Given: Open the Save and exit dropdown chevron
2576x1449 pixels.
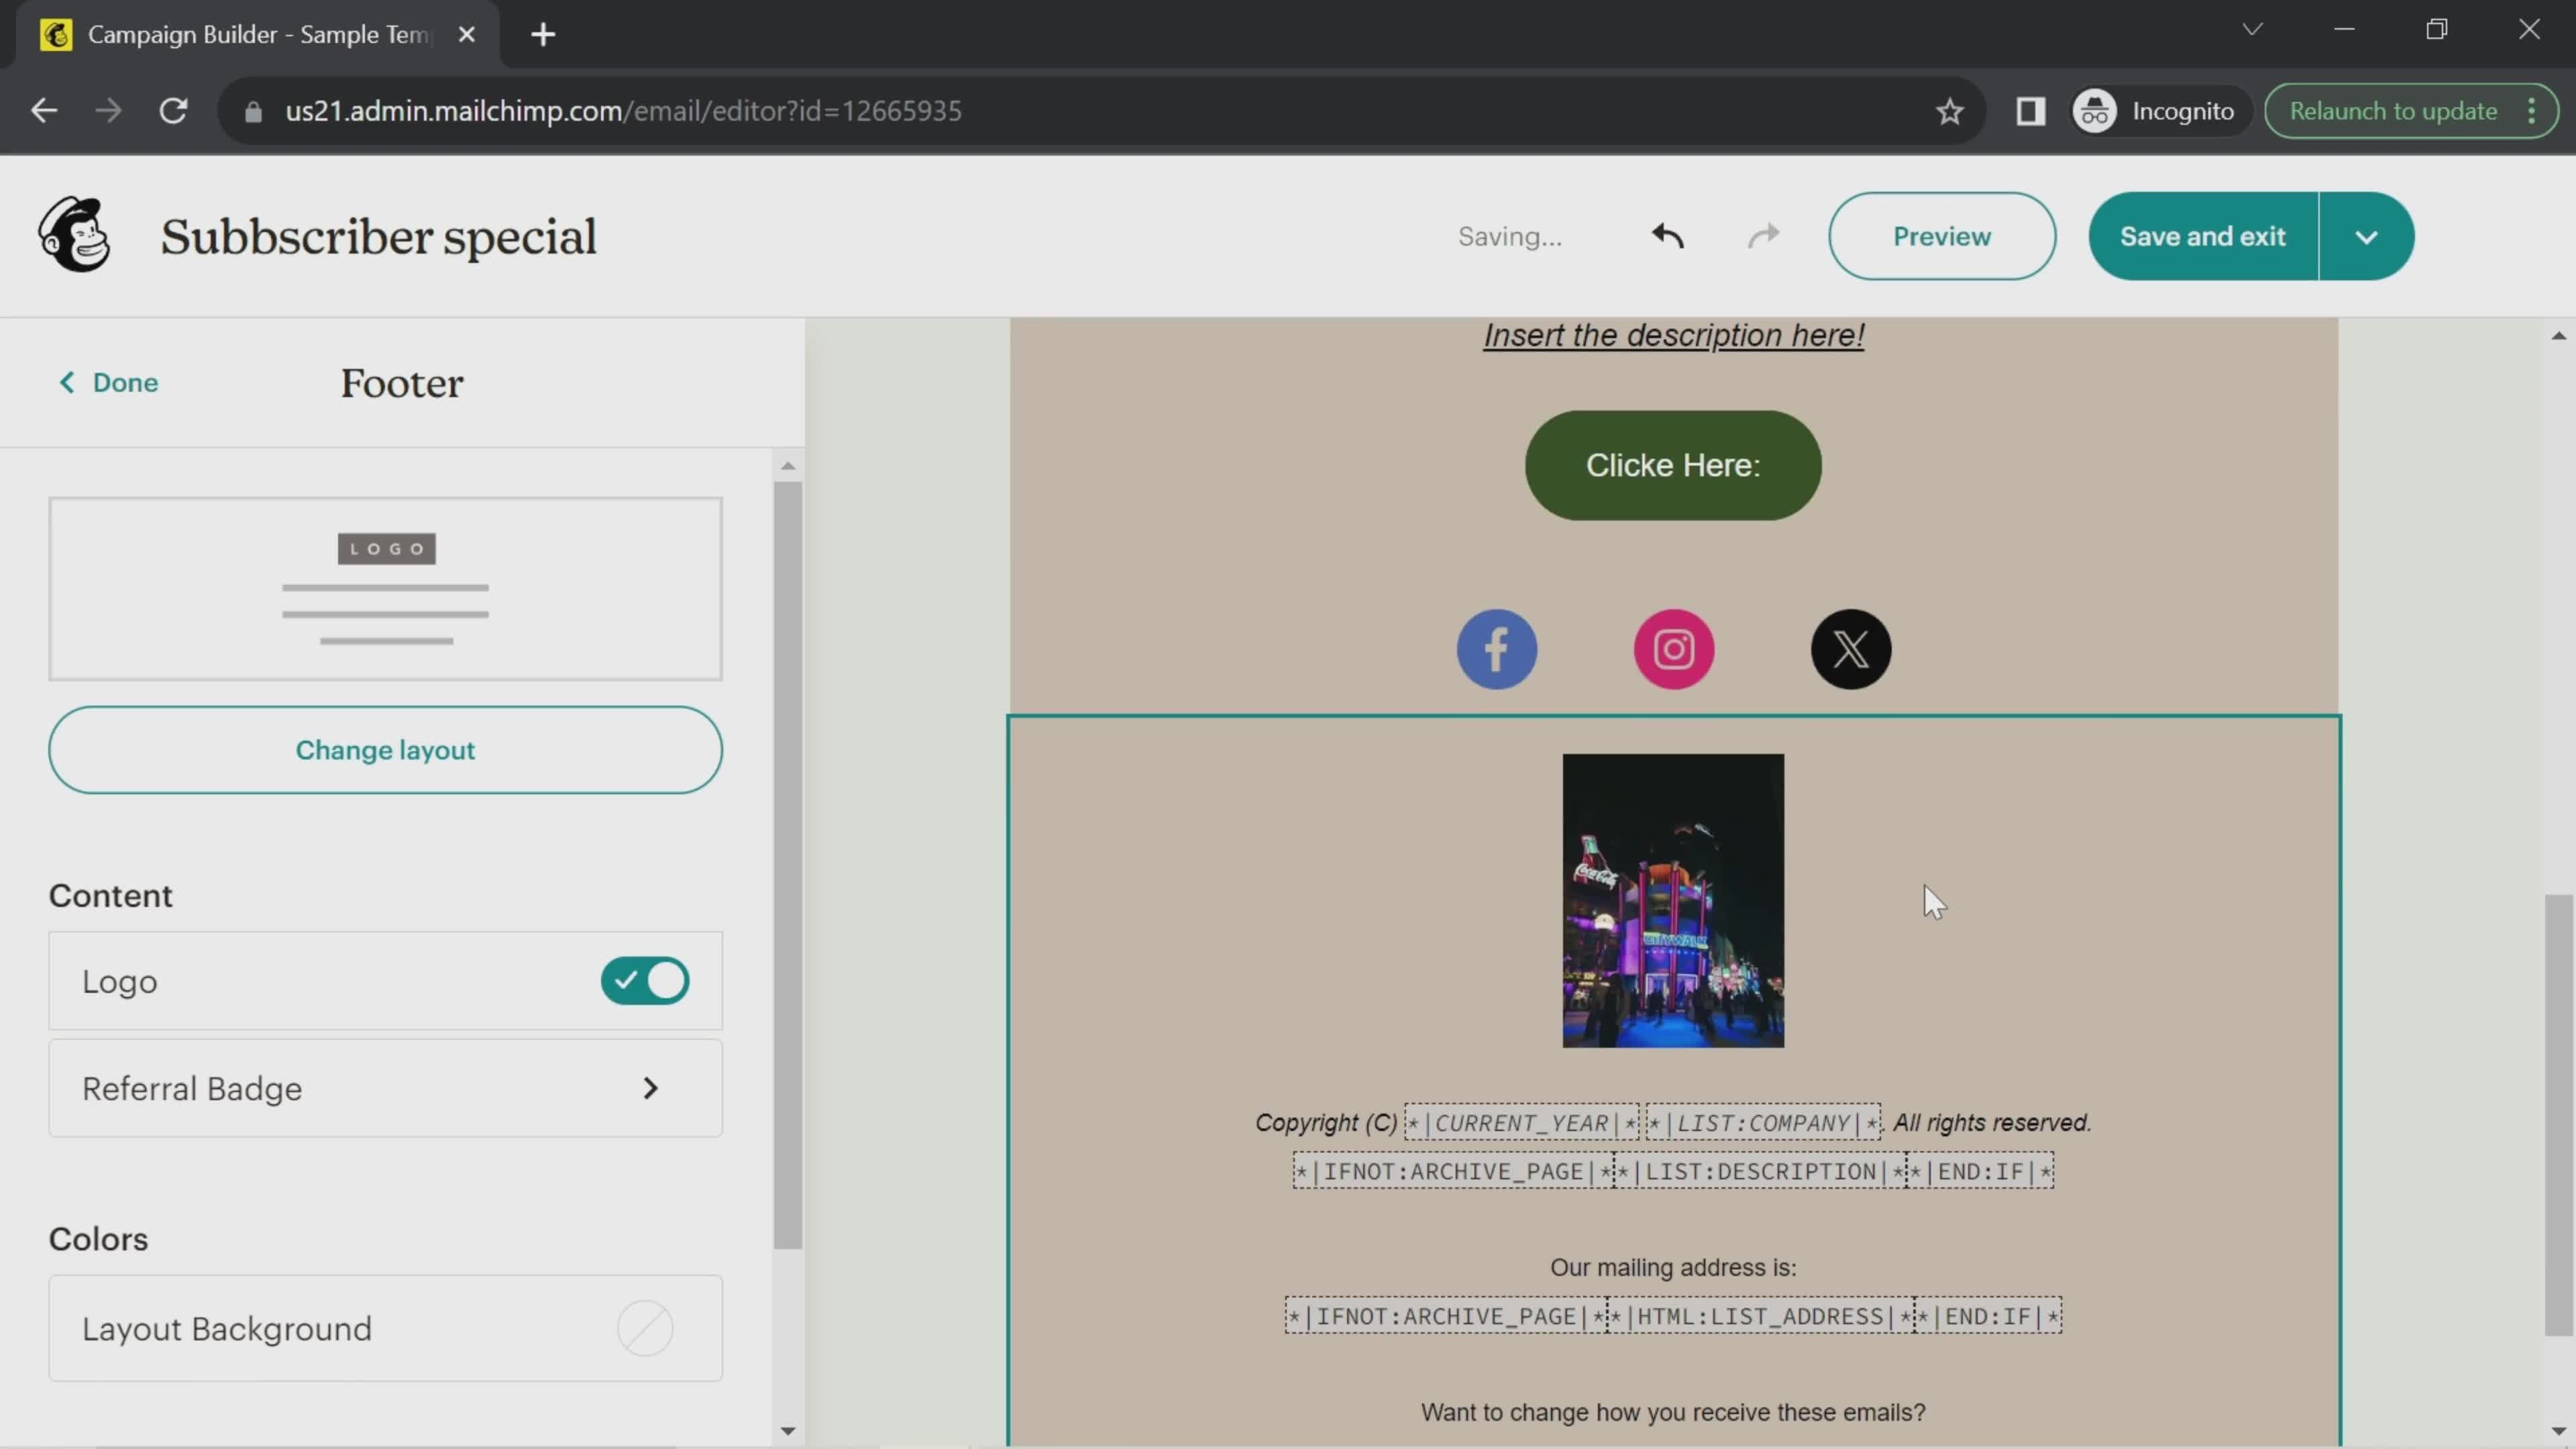Looking at the screenshot, I should coord(2367,235).
